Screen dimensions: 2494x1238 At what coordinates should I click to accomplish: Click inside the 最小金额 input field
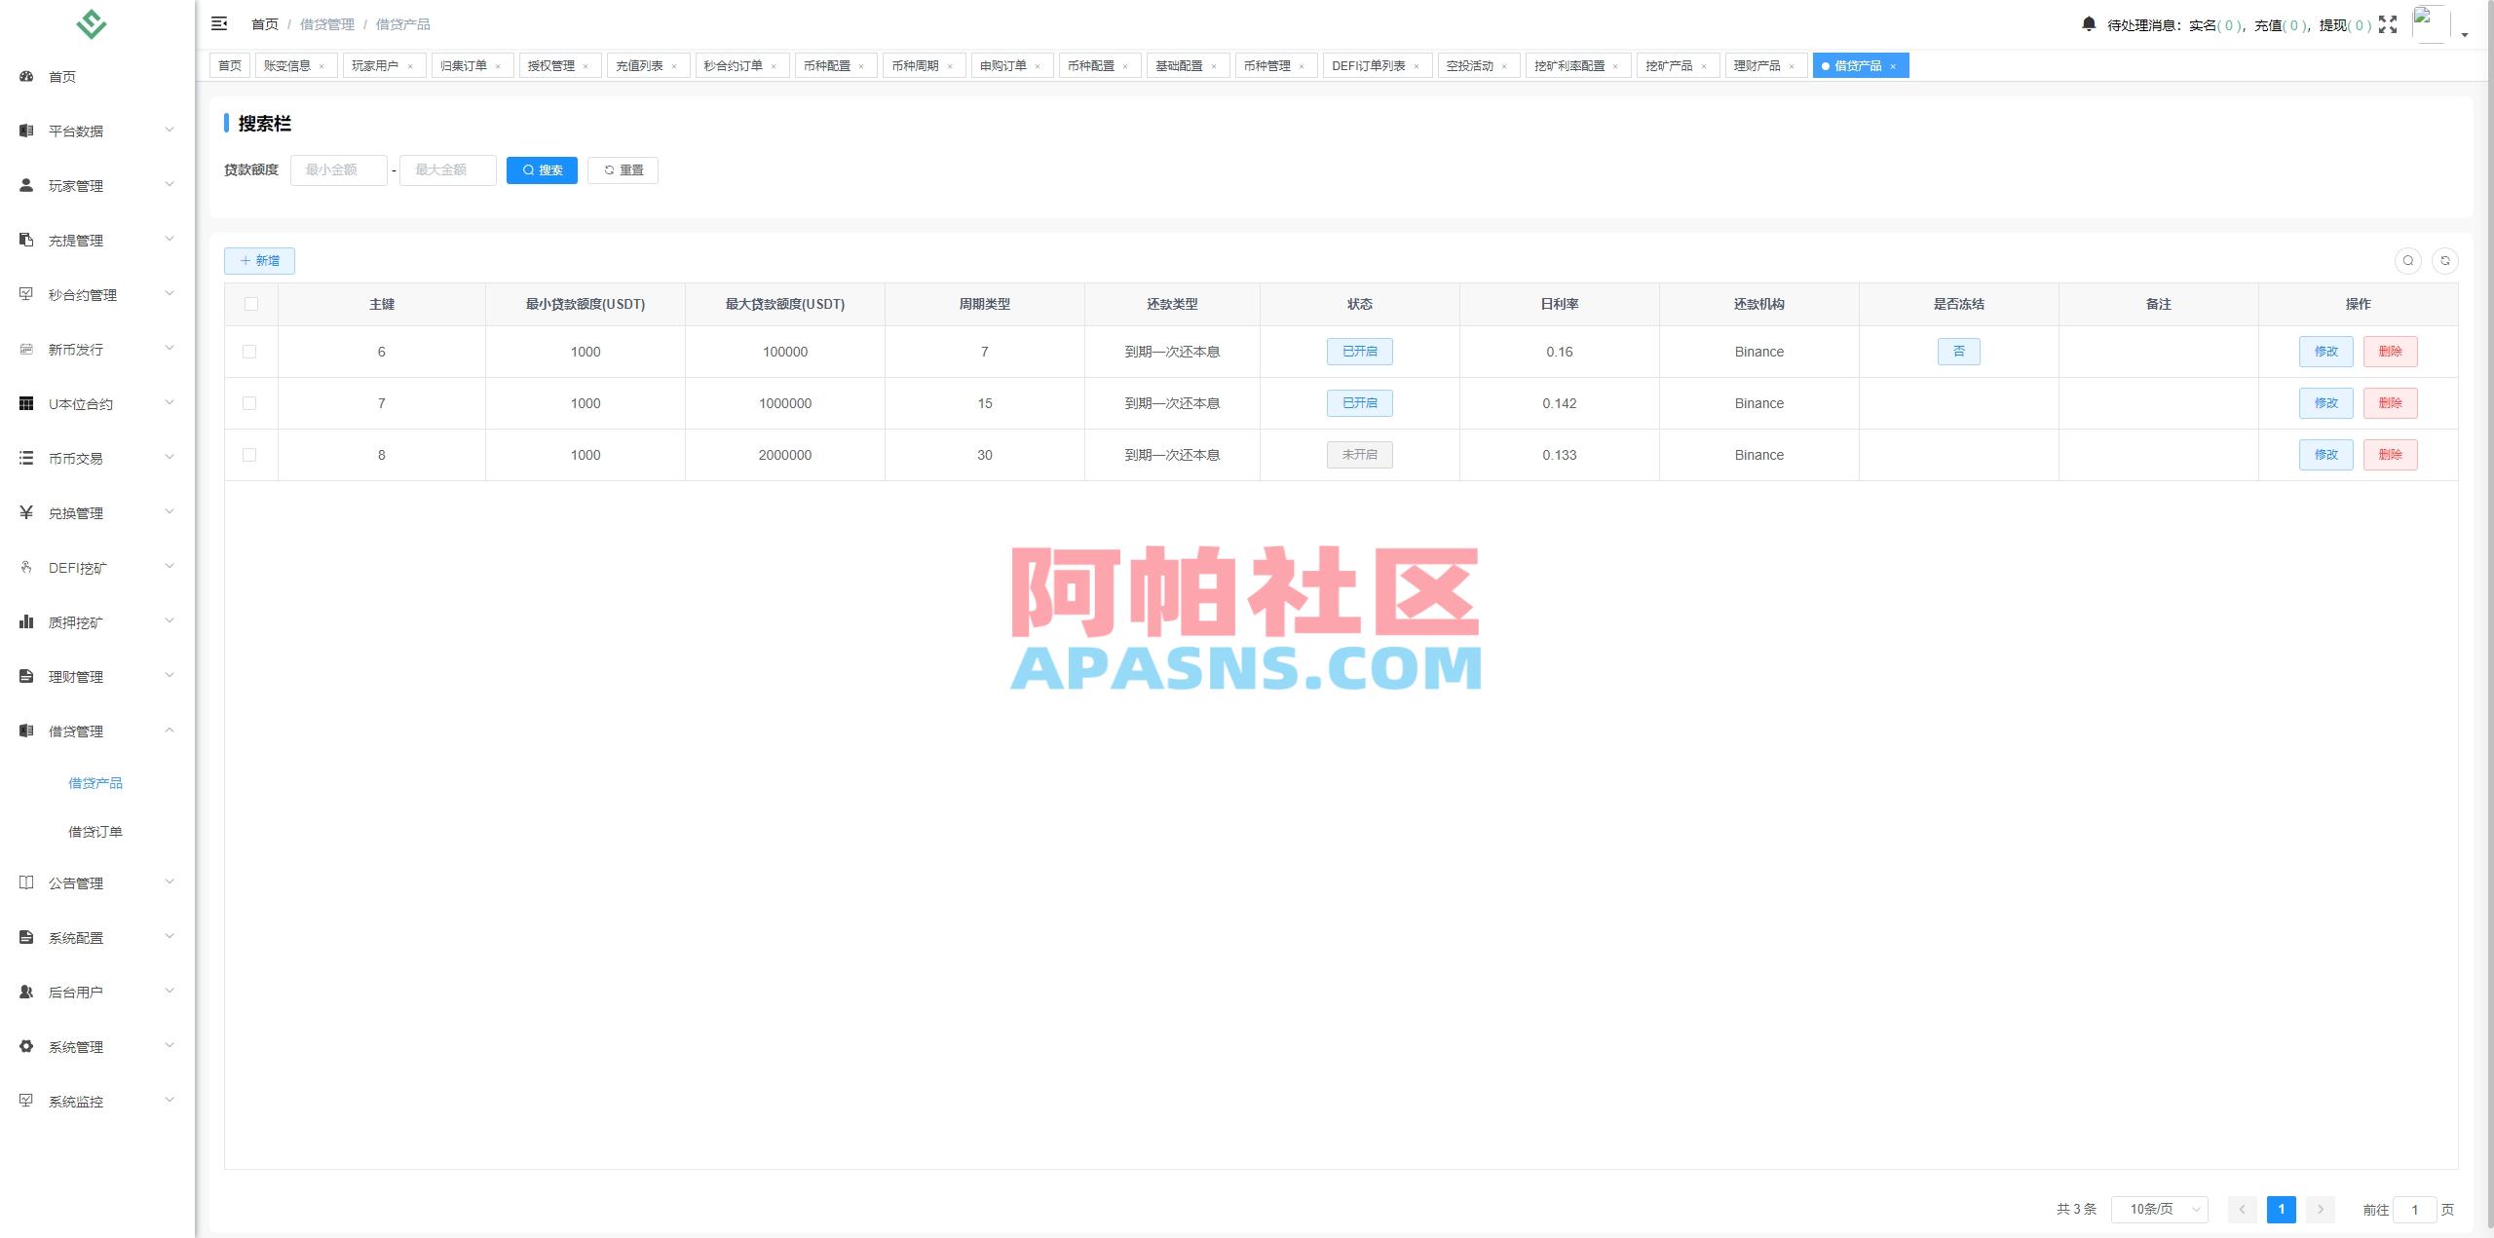tap(339, 169)
